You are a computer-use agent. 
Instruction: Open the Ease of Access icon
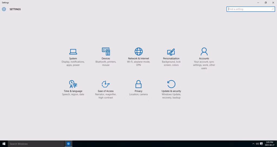106,84
